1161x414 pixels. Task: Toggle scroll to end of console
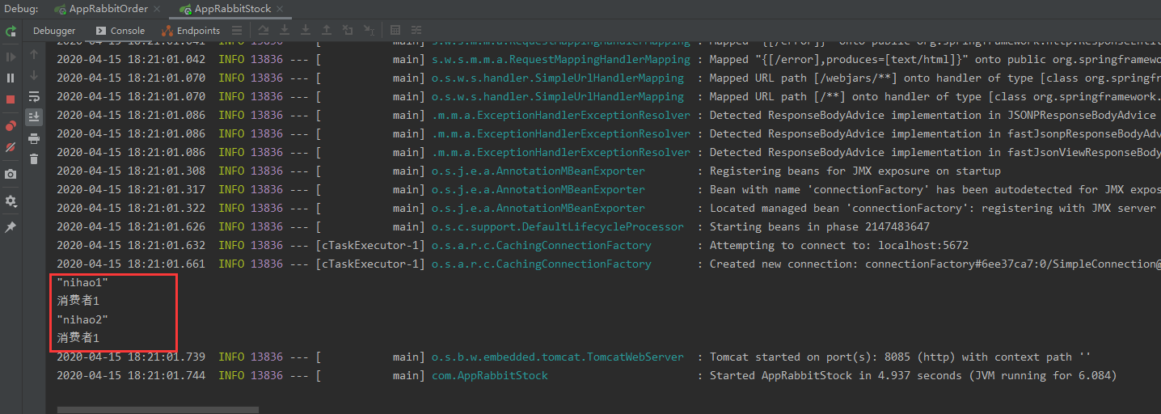pyautogui.click(x=34, y=117)
